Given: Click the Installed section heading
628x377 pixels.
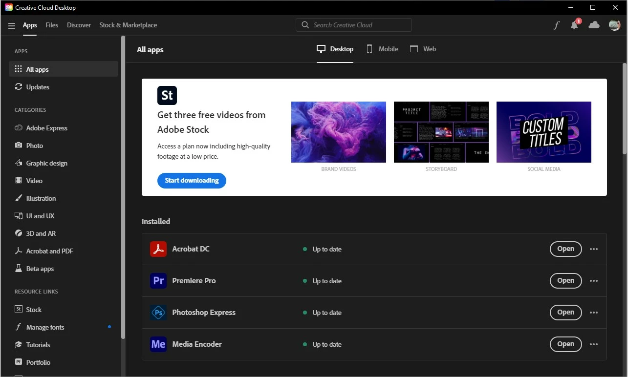Looking at the screenshot, I should (x=156, y=221).
